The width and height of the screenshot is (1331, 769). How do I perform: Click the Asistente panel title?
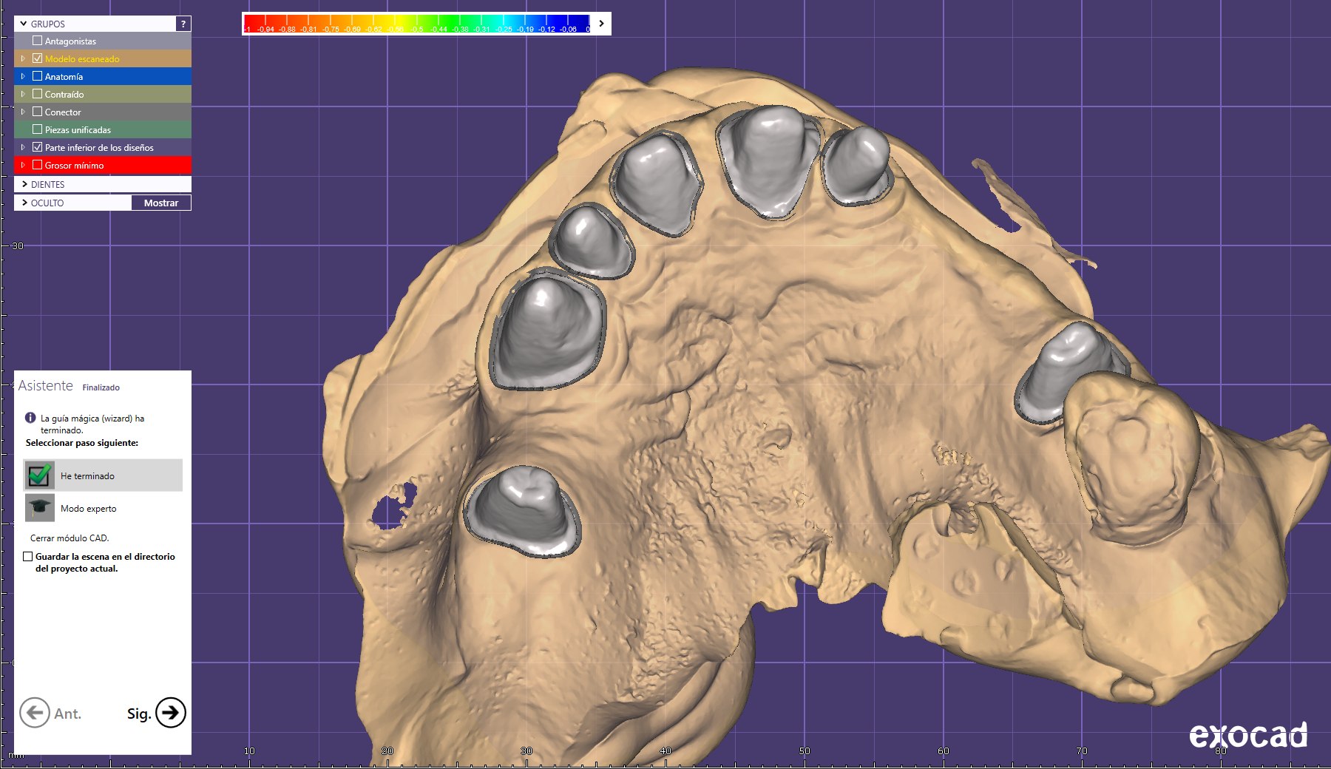[x=46, y=385]
